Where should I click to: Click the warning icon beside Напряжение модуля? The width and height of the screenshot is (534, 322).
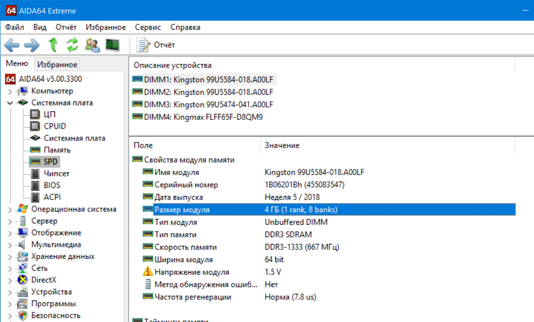pyautogui.click(x=148, y=272)
